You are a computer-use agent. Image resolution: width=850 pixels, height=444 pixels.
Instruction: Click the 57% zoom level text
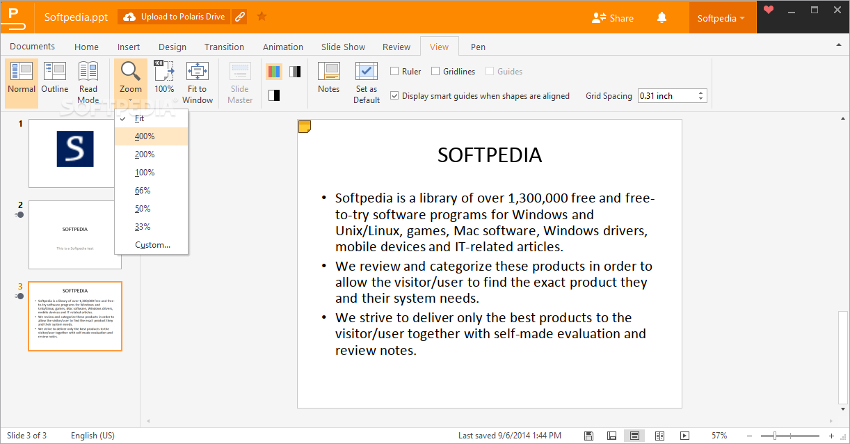coord(719,436)
